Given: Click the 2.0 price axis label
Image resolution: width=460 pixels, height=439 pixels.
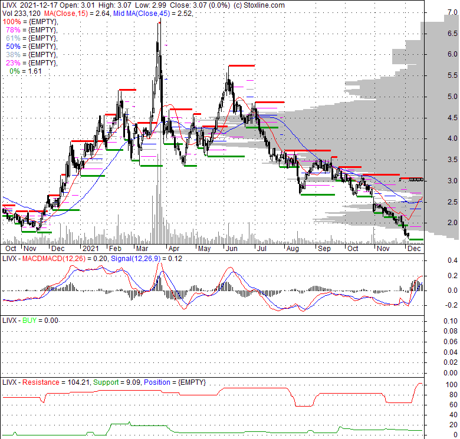Looking at the screenshot, I should pyautogui.click(x=452, y=223).
